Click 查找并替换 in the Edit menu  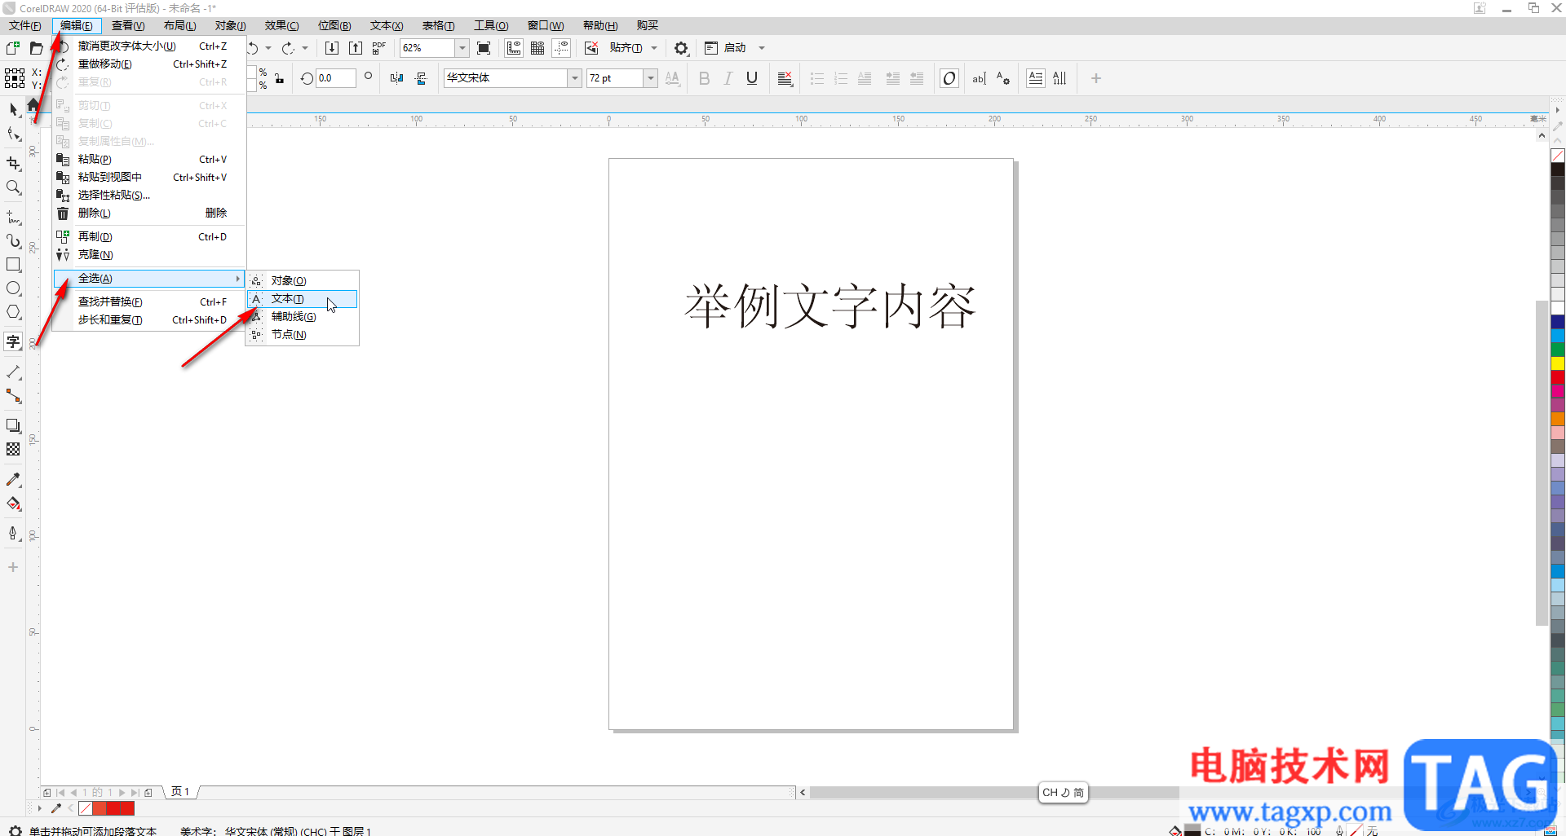(149, 302)
